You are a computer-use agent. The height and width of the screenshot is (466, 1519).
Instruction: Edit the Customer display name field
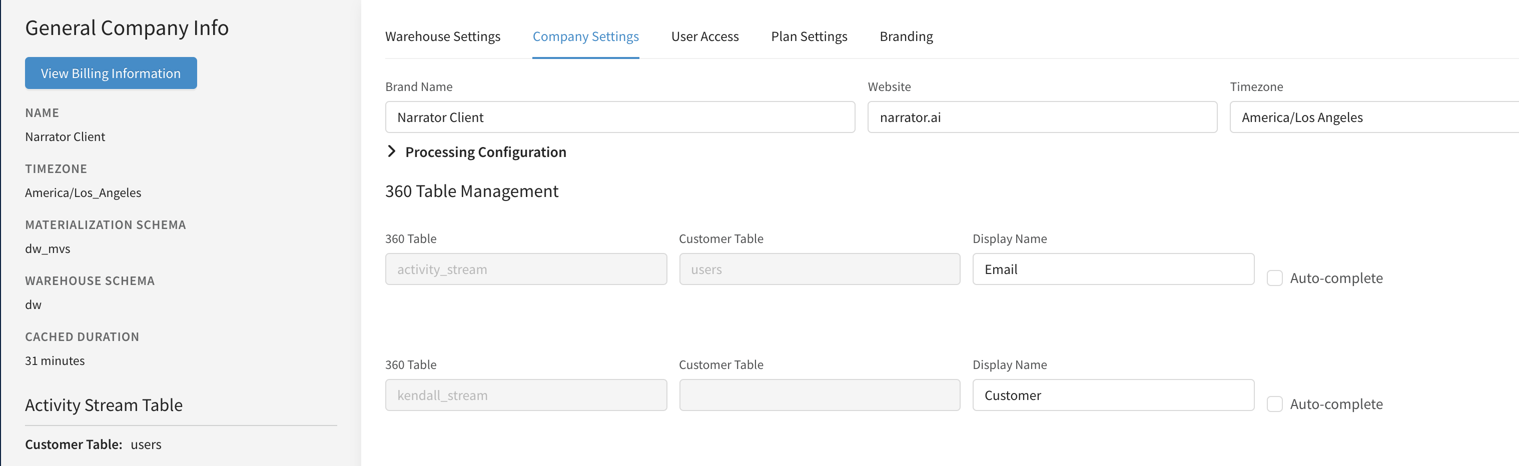[x=1113, y=395]
